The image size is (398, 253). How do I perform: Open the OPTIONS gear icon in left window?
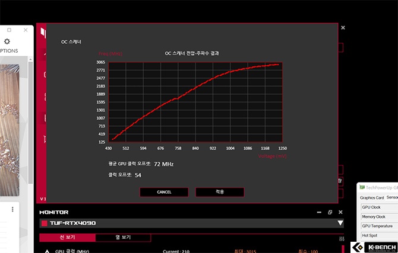click(x=7, y=41)
